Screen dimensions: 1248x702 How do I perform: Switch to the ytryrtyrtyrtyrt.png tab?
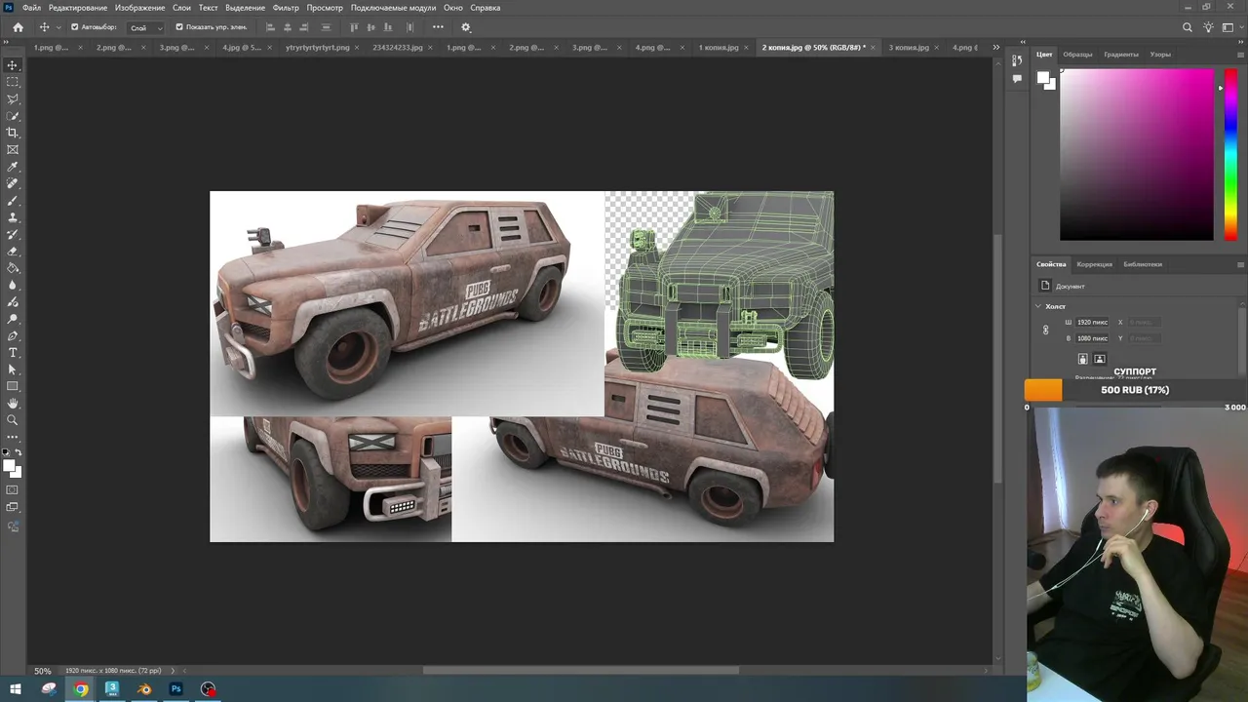[x=317, y=47]
